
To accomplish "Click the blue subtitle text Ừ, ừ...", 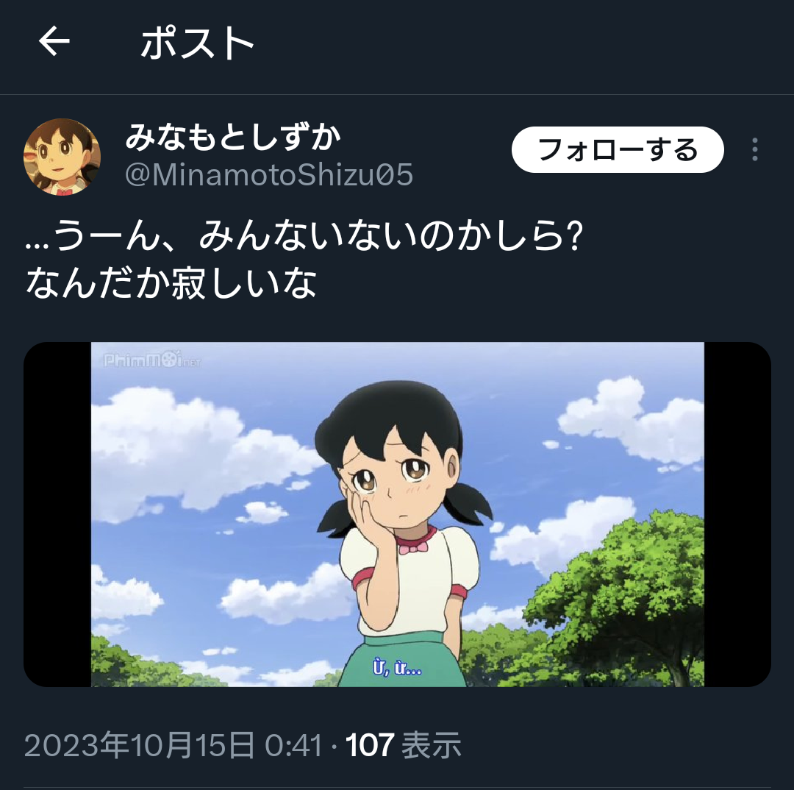I will (397, 667).
